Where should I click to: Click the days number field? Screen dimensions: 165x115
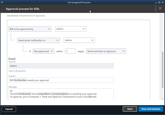click(70, 51)
